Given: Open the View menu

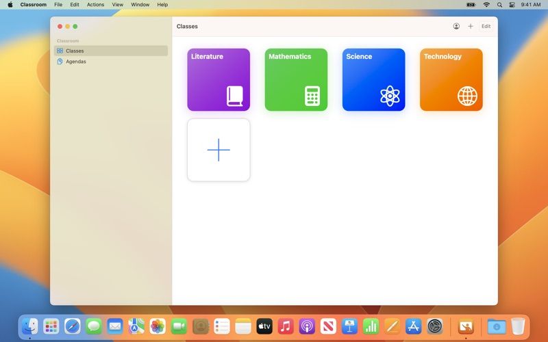Looking at the screenshot, I should [117, 5].
